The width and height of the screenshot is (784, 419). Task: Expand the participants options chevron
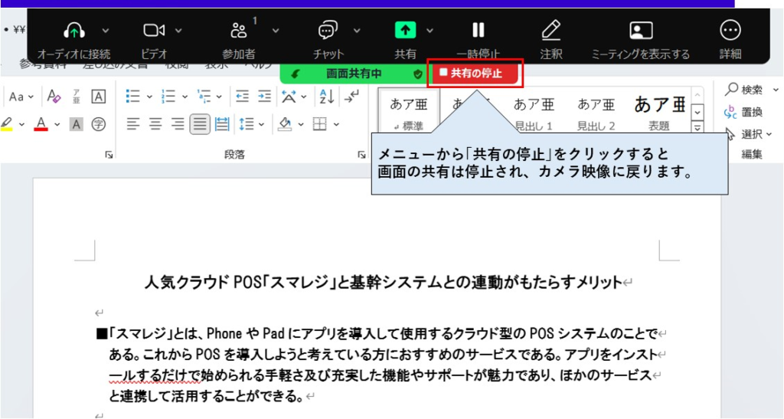(276, 31)
